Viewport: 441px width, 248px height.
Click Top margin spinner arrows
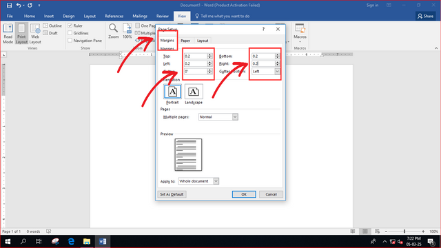tap(209, 56)
